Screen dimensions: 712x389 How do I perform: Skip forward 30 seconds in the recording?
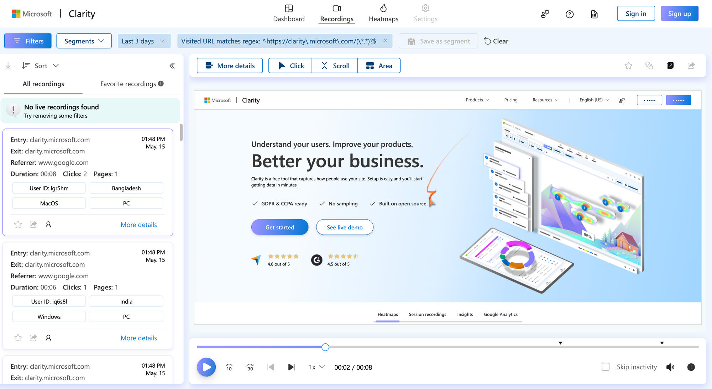point(250,367)
